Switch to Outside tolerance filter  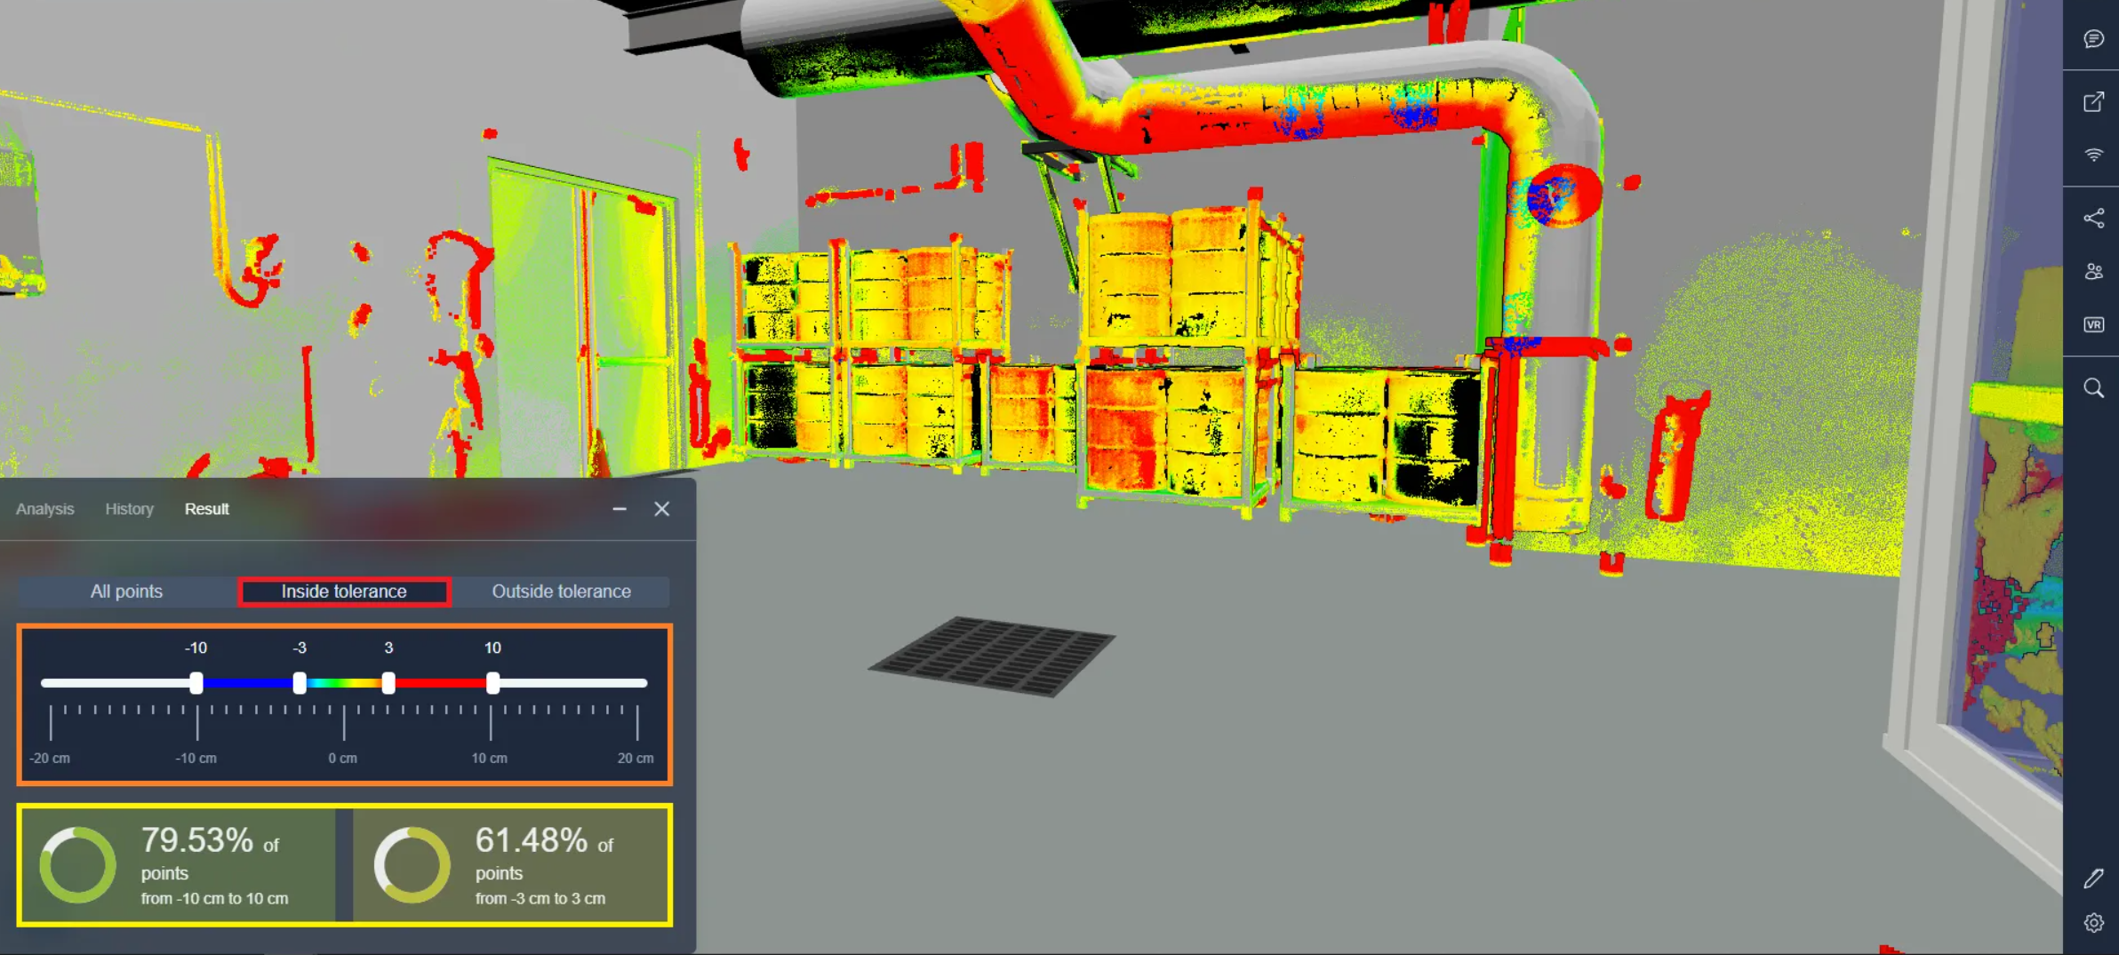pyautogui.click(x=561, y=592)
